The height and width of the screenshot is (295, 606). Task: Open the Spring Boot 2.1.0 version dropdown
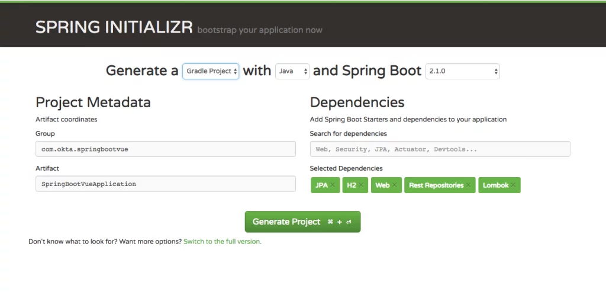(x=463, y=71)
